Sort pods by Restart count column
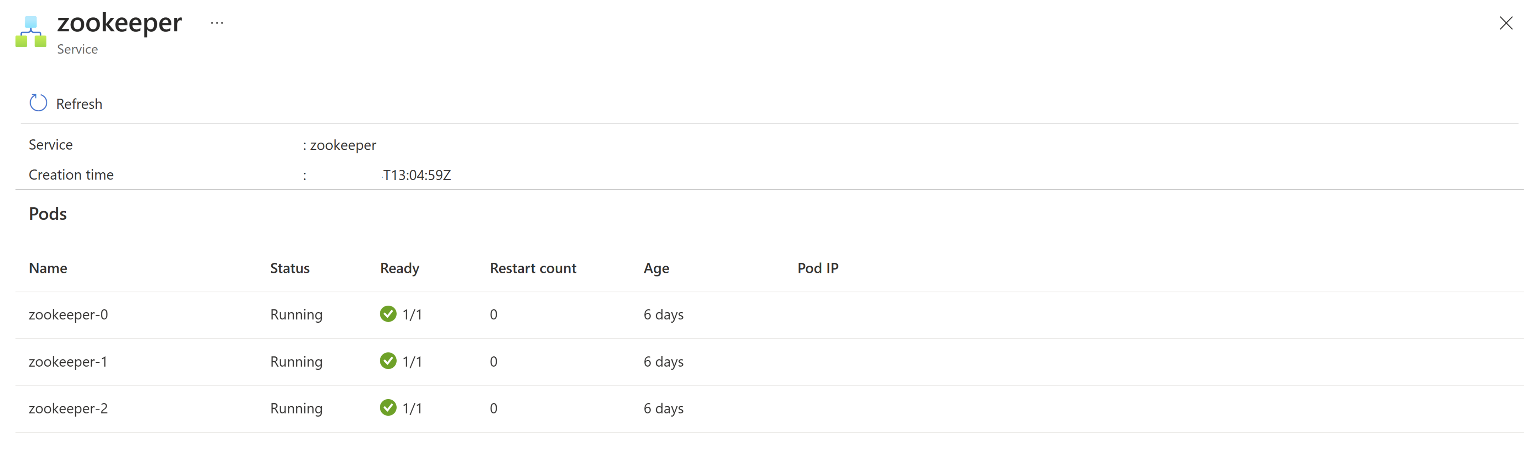 533,268
